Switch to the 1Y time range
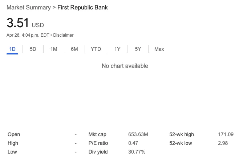The width and height of the screenshot is (247, 159). point(117,49)
